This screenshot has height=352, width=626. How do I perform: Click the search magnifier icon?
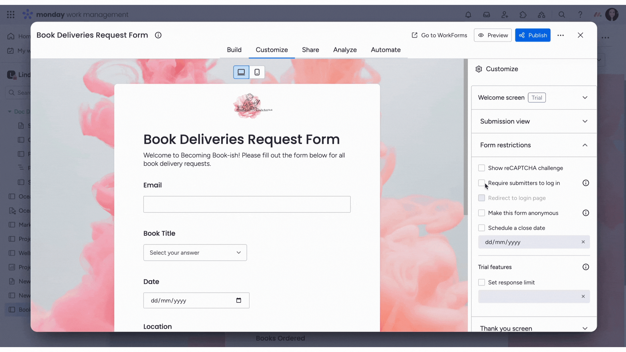(562, 15)
